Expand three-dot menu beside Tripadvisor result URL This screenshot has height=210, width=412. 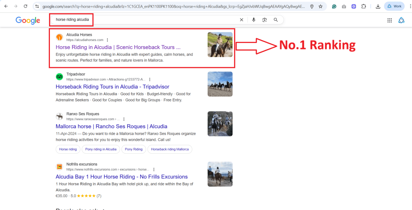[150, 79]
